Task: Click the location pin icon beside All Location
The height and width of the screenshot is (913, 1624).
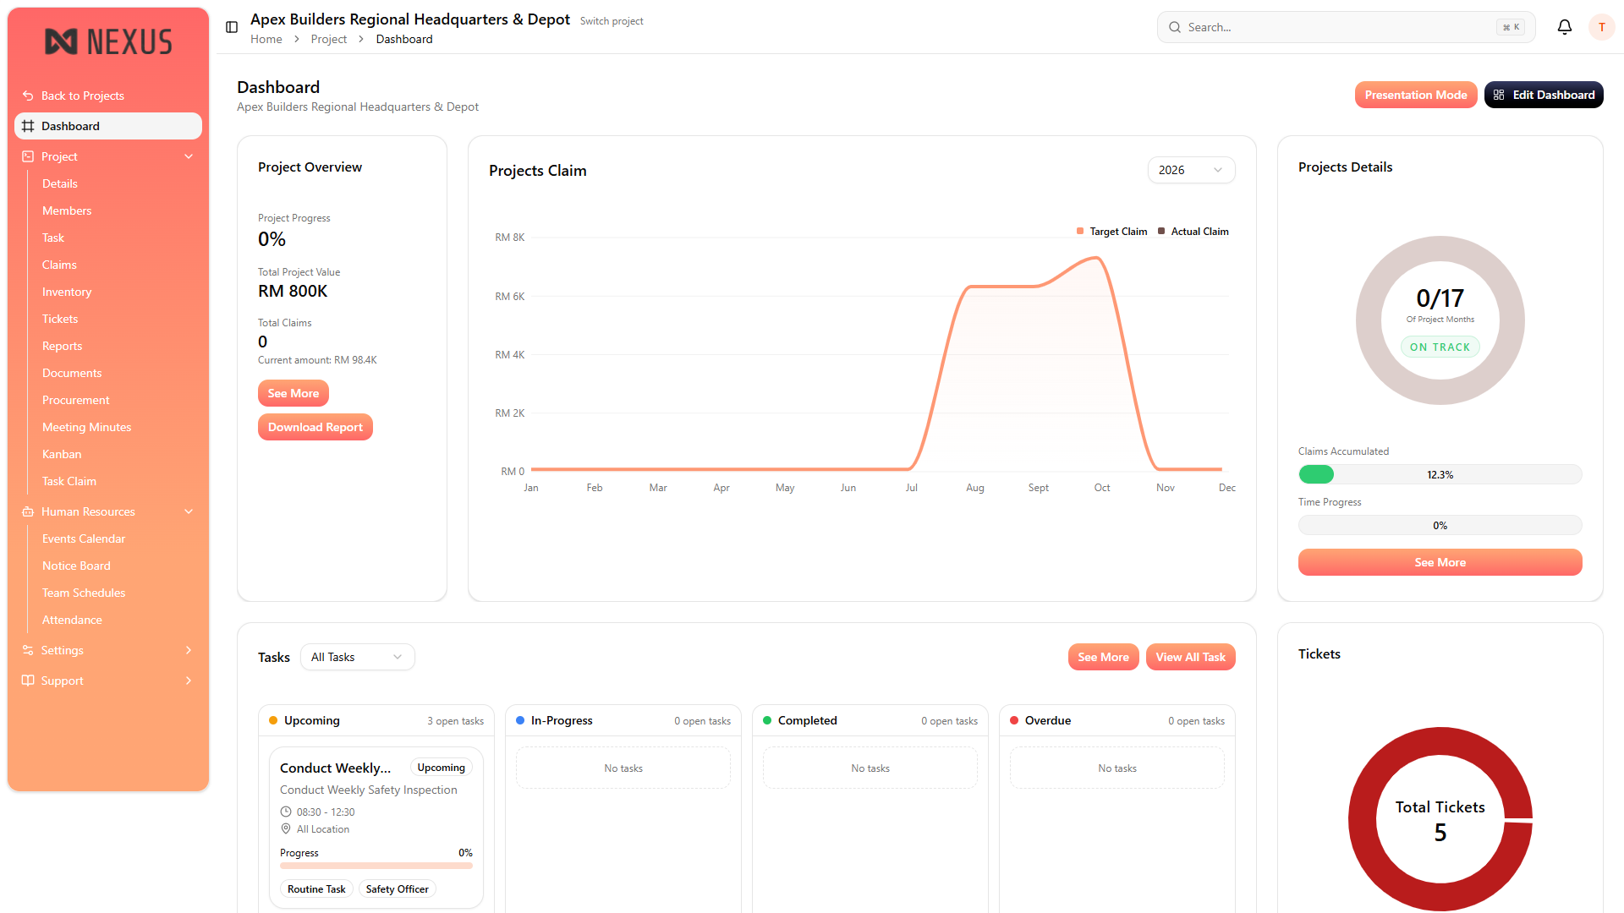Action: coord(286,828)
